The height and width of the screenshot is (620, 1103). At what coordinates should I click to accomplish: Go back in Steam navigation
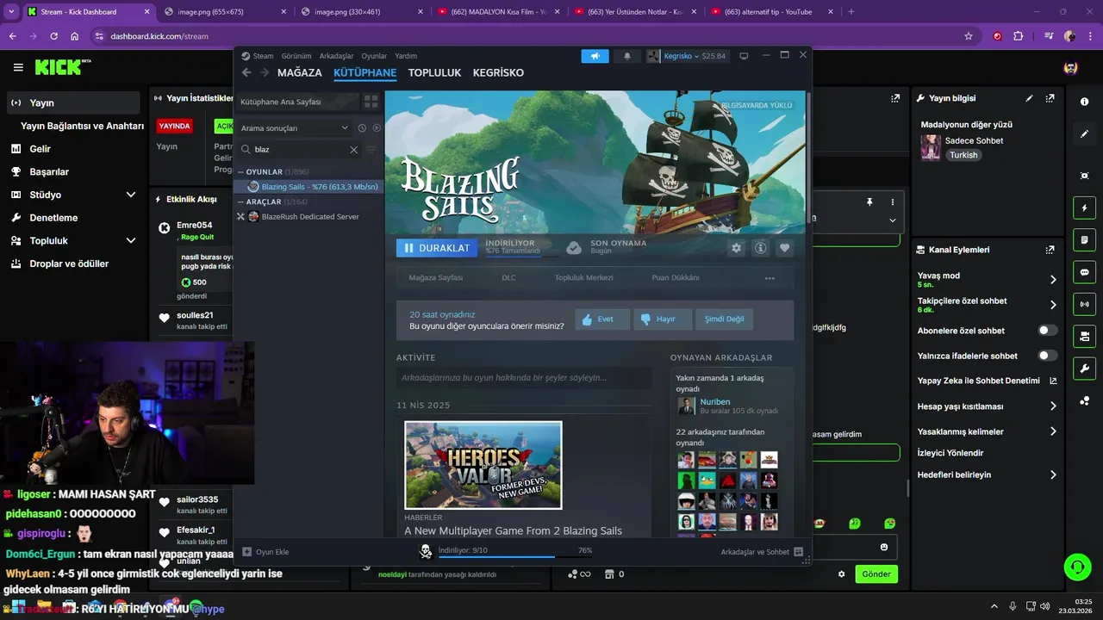246,73
